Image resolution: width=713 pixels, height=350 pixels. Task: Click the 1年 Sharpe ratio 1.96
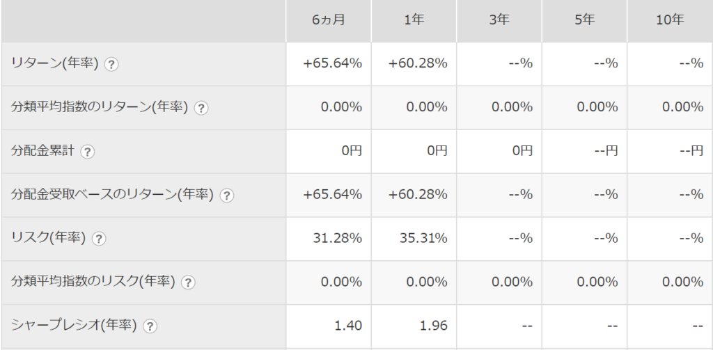pos(433,326)
